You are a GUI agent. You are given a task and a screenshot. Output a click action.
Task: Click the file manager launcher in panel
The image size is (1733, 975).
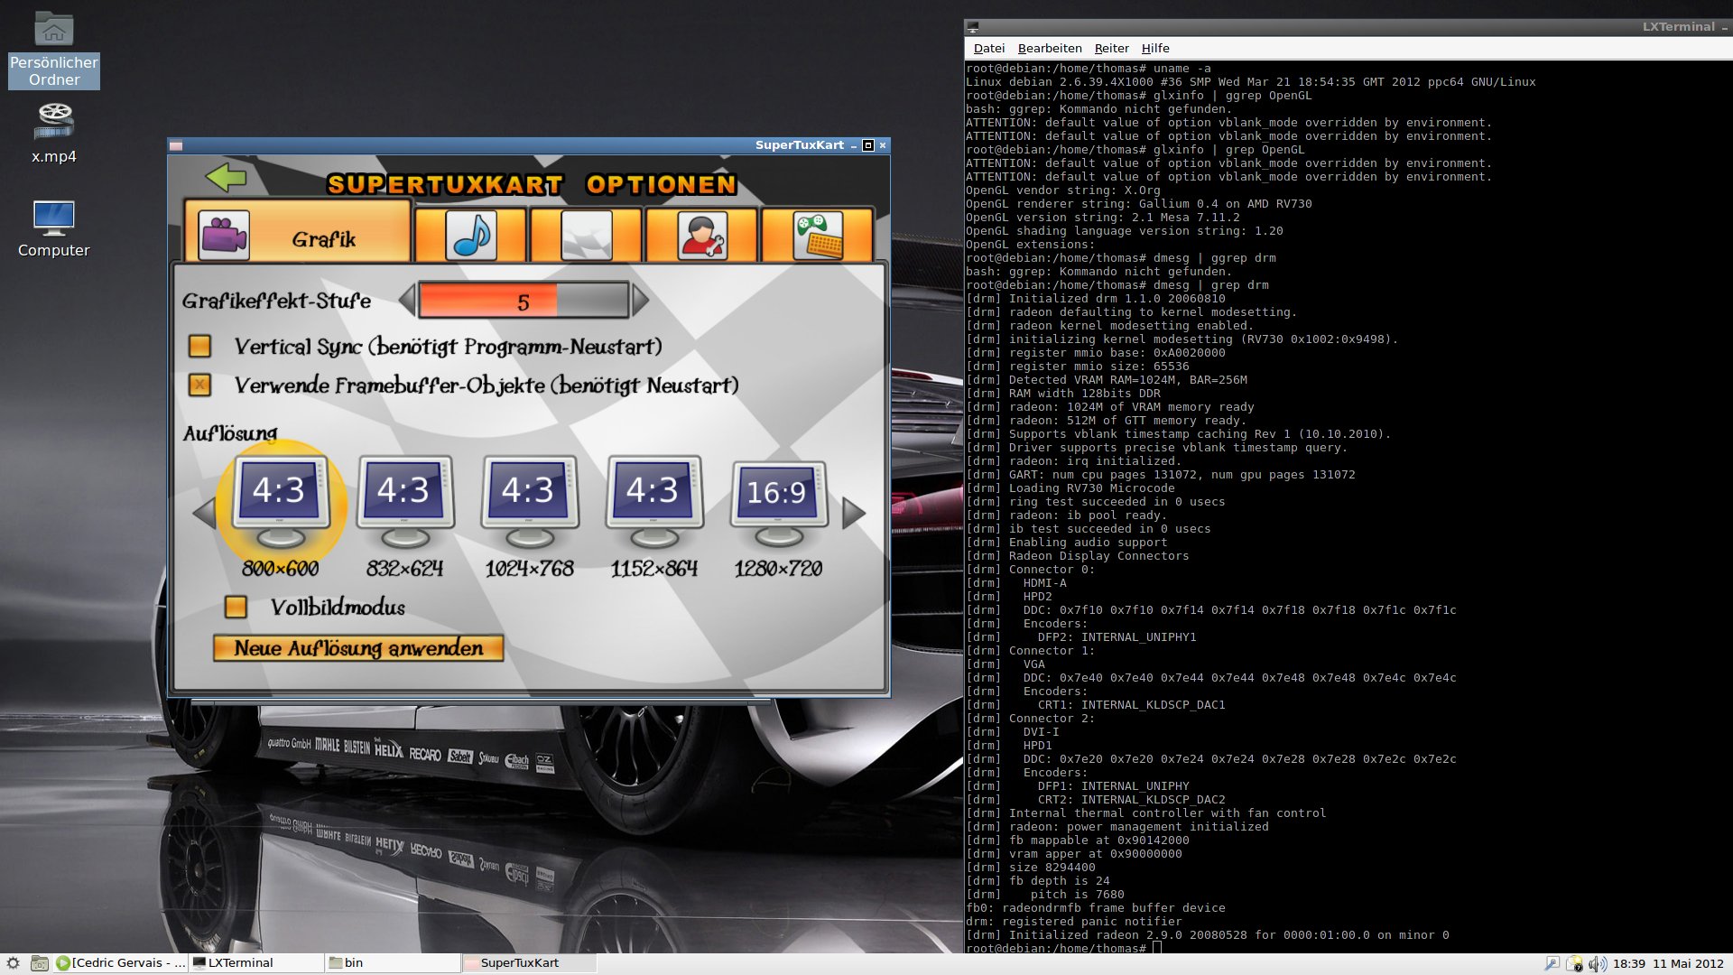pyautogui.click(x=40, y=963)
